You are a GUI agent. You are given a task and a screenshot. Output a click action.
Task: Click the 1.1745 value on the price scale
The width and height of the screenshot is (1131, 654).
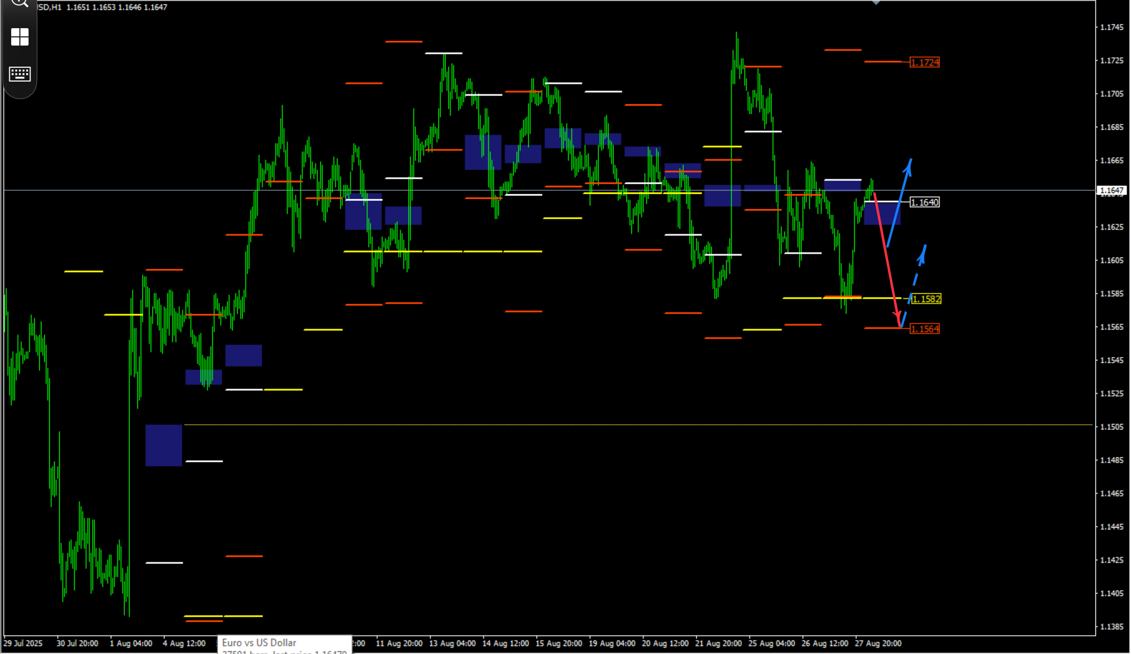coord(1112,27)
